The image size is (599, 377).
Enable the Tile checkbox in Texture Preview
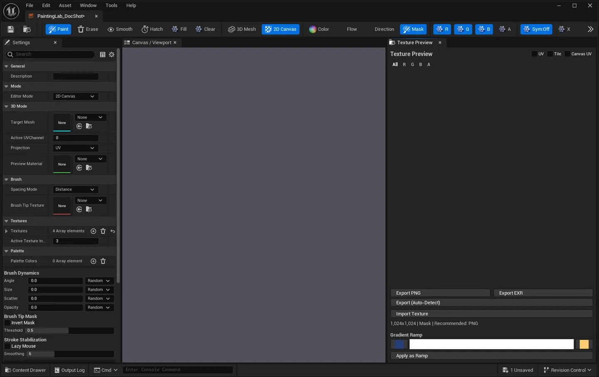point(550,54)
